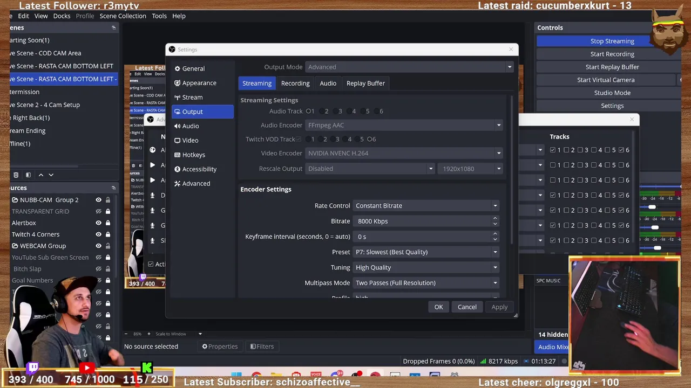Open Multipass Mode dropdown

[x=425, y=283]
